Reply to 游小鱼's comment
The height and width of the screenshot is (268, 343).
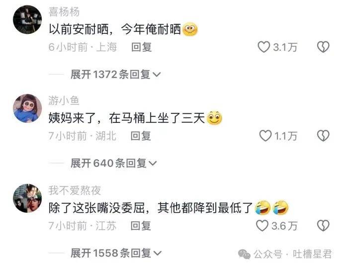[x=141, y=136]
